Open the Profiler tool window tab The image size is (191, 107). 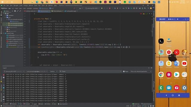point(47,104)
